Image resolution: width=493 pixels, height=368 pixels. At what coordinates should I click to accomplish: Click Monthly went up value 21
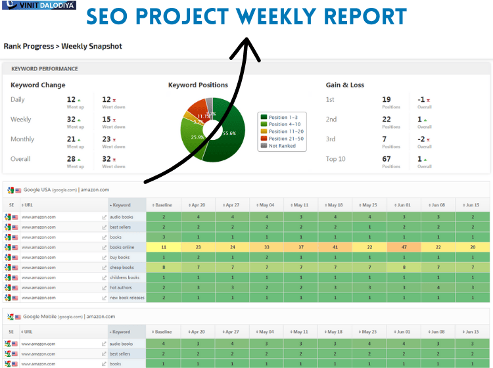pyautogui.click(x=71, y=139)
